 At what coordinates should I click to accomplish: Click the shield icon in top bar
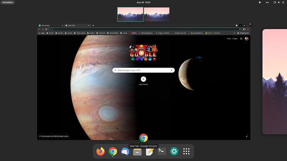pyautogui.click(x=260, y=2)
